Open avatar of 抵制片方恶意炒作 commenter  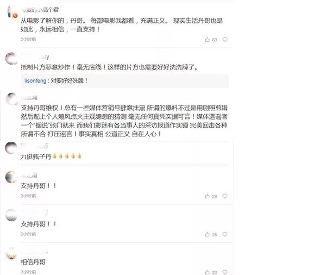11,59
